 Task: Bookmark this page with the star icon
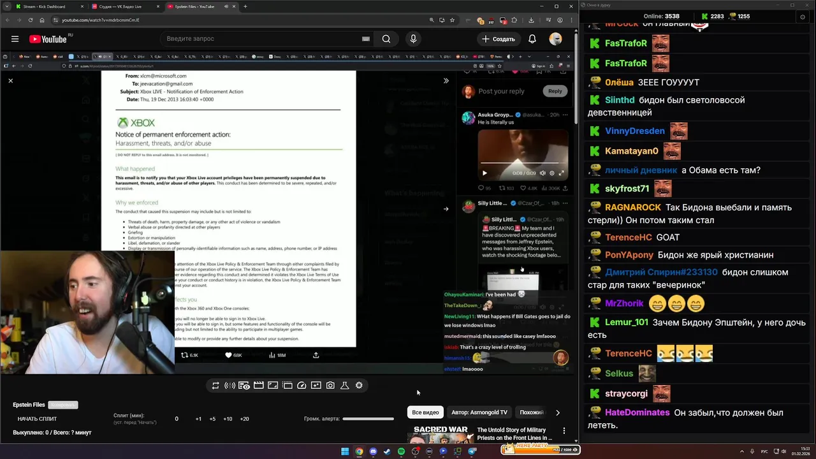point(452,20)
